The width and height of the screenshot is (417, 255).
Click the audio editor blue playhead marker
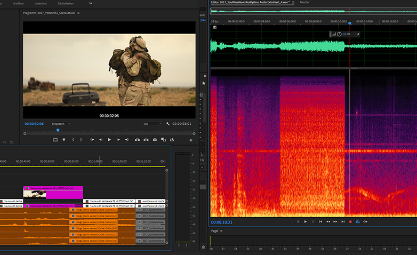point(350,23)
